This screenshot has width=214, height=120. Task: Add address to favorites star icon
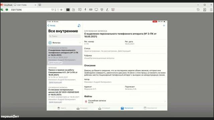[61, 10]
